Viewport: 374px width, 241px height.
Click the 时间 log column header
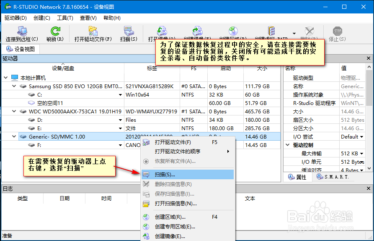(106, 199)
